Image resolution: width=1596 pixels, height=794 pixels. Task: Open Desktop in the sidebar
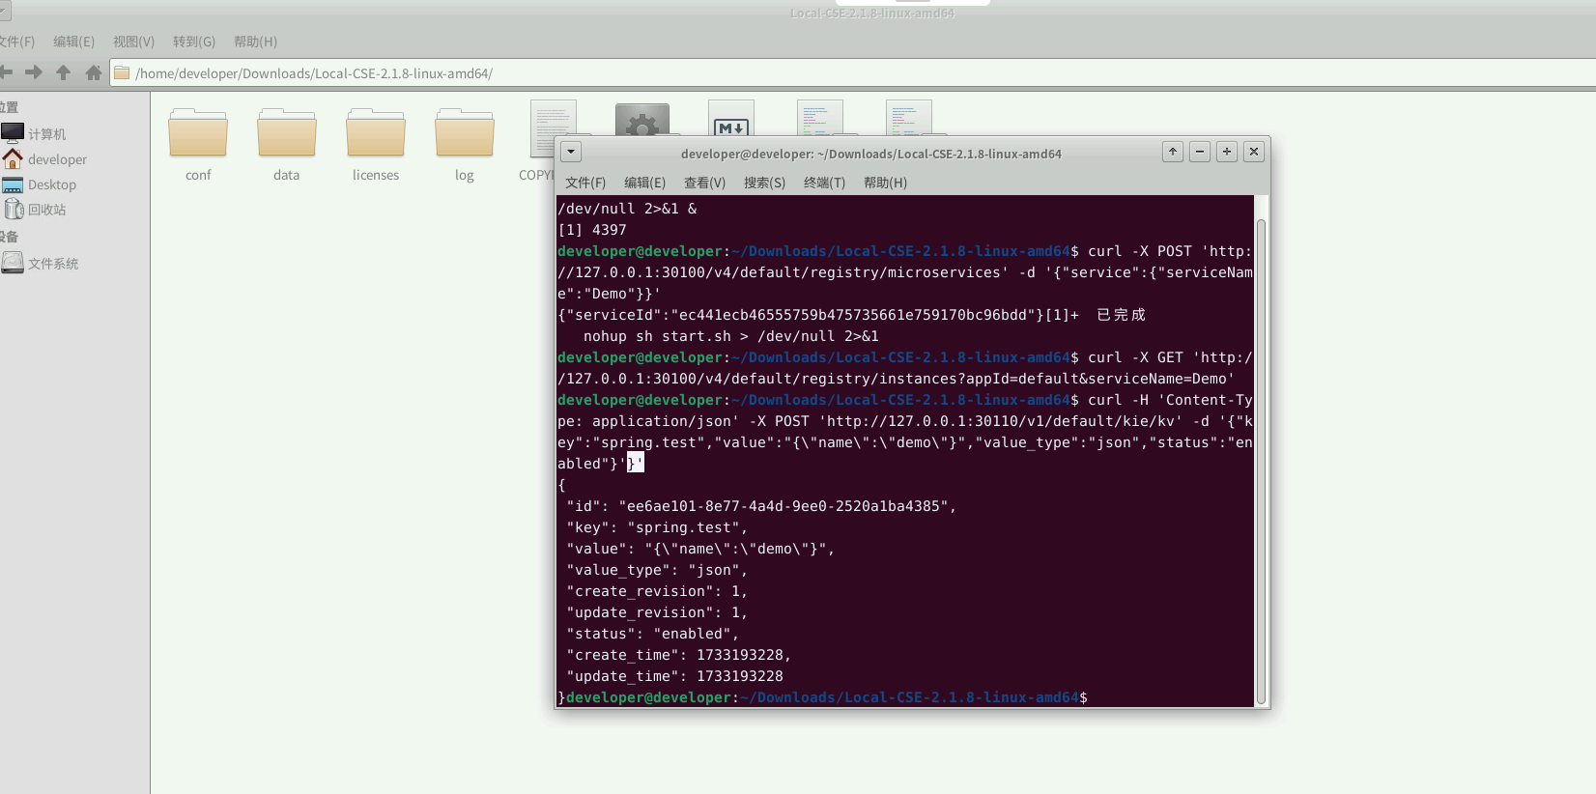point(40,184)
